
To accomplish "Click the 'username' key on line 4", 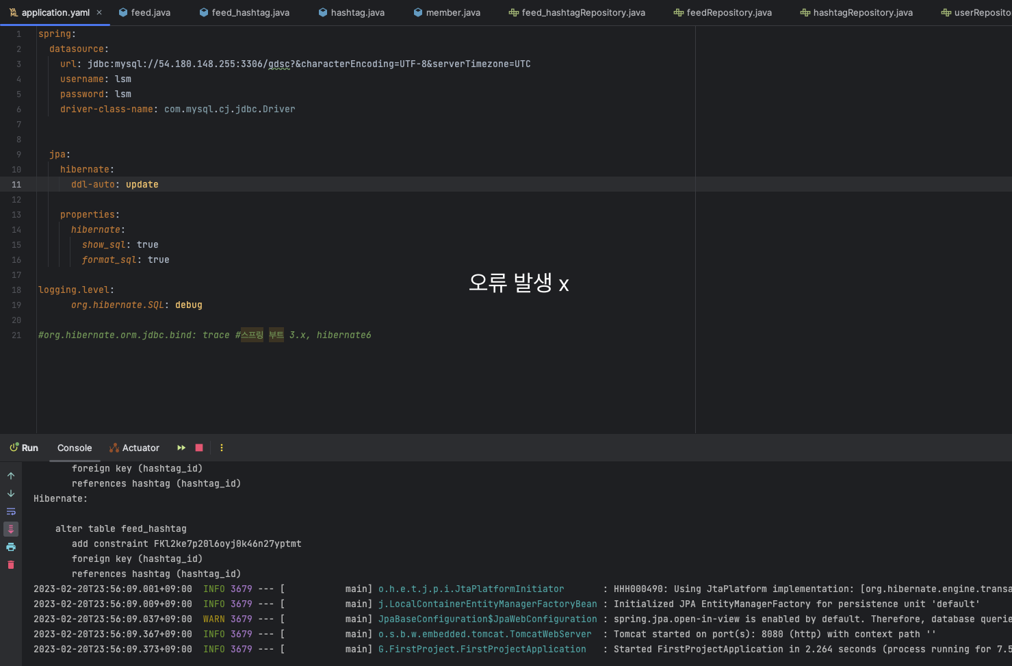I will pos(82,79).
